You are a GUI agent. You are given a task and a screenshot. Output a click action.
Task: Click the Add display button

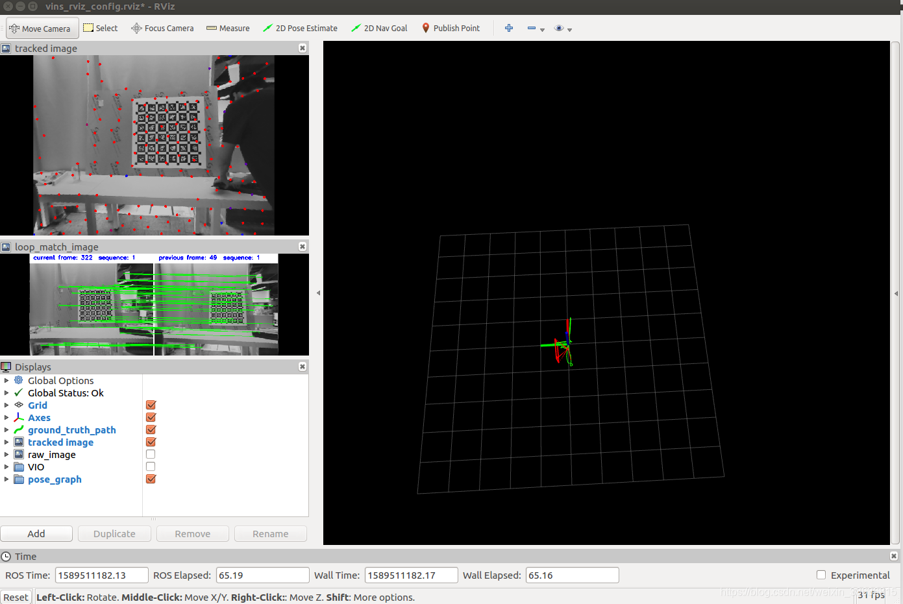(x=36, y=533)
